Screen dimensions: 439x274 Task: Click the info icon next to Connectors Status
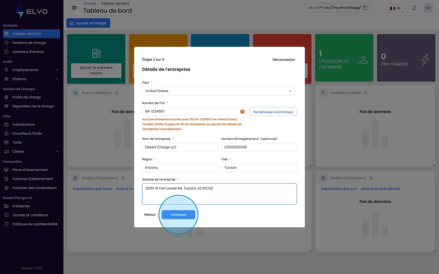point(366,93)
